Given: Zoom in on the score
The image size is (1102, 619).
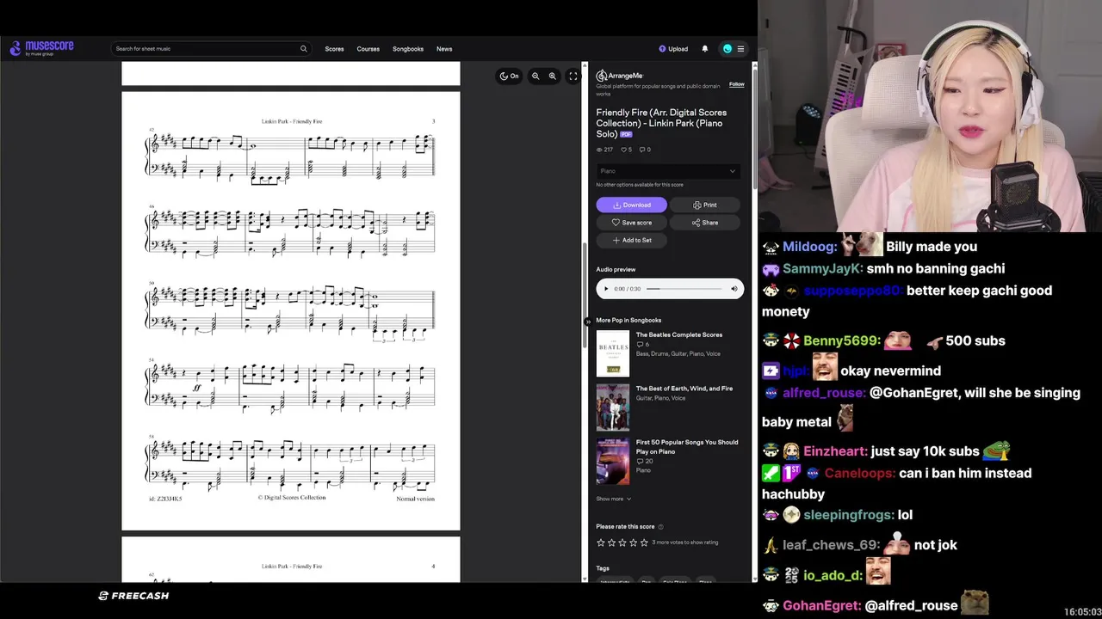Looking at the screenshot, I should (x=553, y=76).
